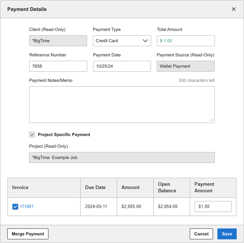Focus the Payment Notes/Memo text area
The width and height of the screenshot is (244, 243).
[x=122, y=105]
